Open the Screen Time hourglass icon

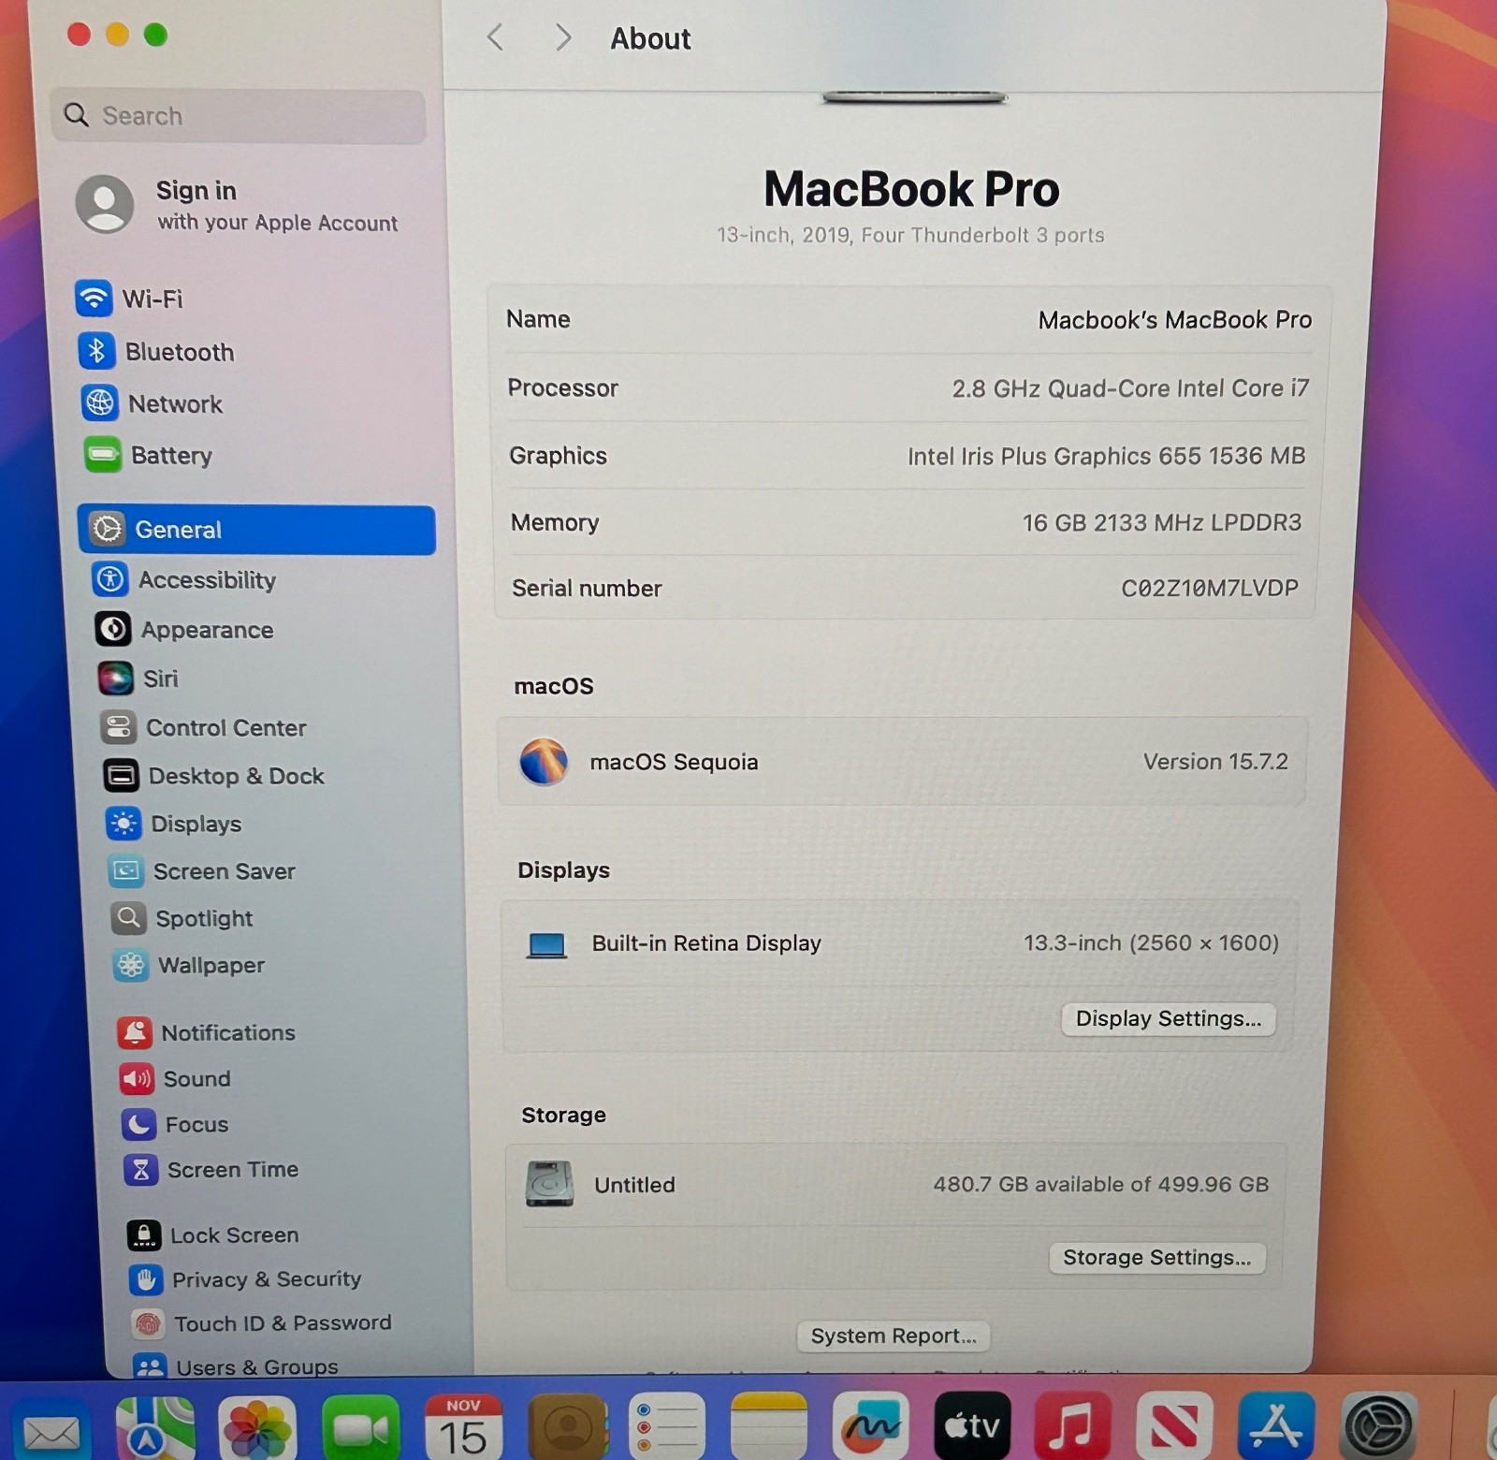pyautogui.click(x=141, y=1169)
